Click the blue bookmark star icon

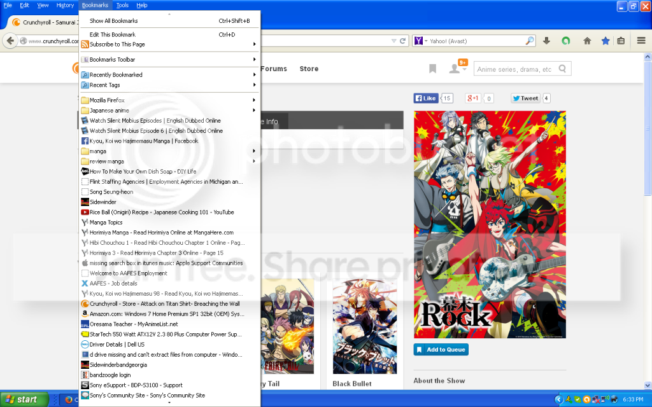tap(606, 41)
